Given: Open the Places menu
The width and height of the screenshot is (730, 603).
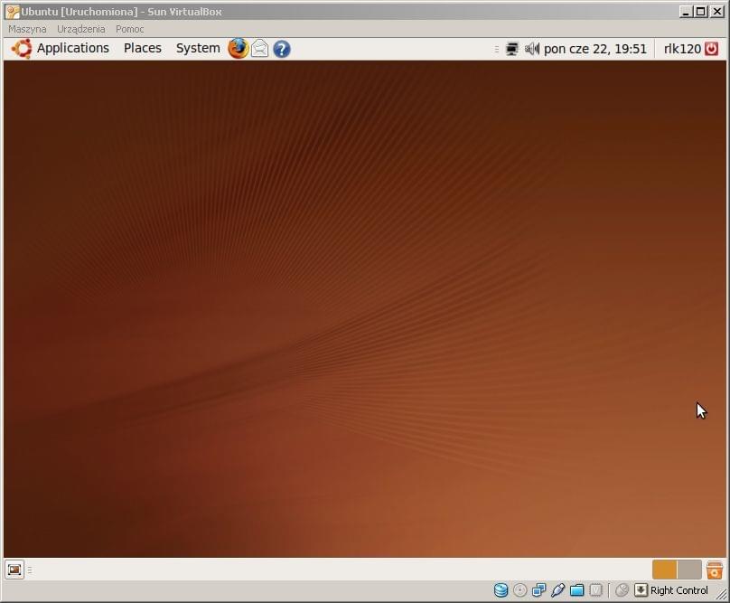Looking at the screenshot, I should (x=143, y=48).
